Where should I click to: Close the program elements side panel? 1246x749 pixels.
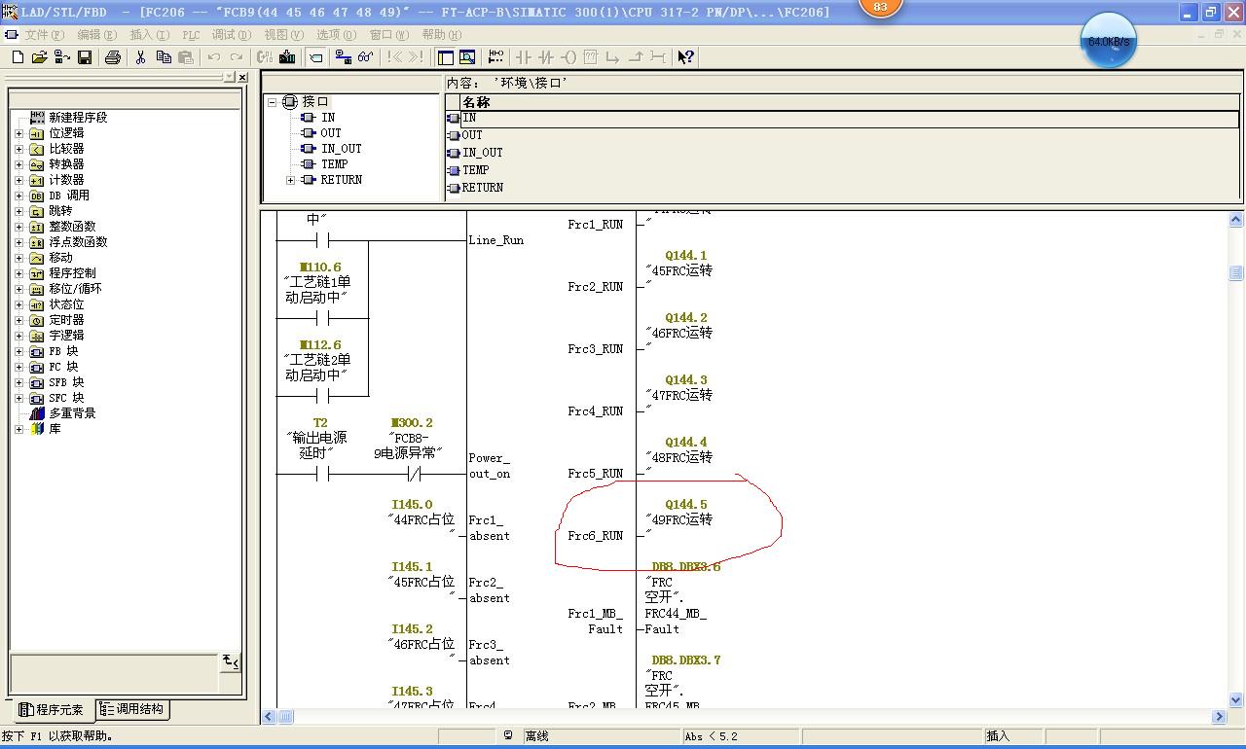point(242,77)
